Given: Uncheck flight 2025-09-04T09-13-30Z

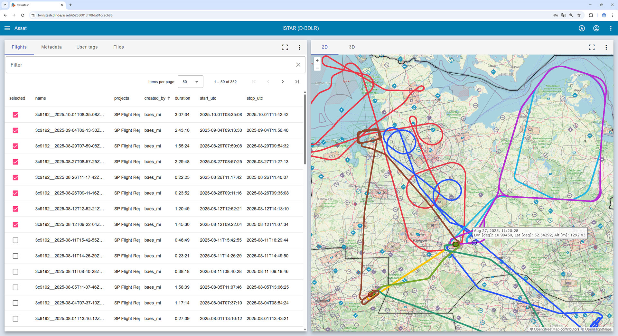Looking at the screenshot, I should tap(15, 130).
